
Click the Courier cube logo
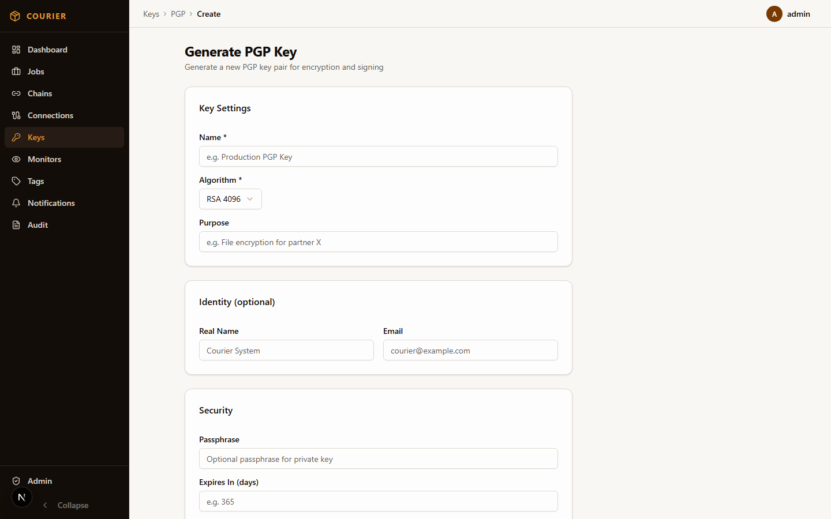tap(14, 16)
